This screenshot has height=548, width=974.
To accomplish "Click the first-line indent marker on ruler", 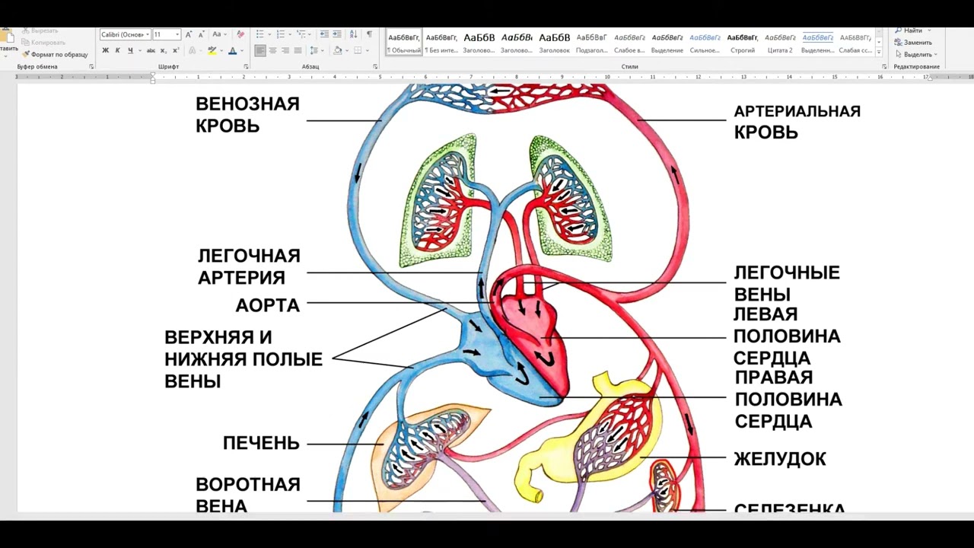I will [x=152, y=75].
